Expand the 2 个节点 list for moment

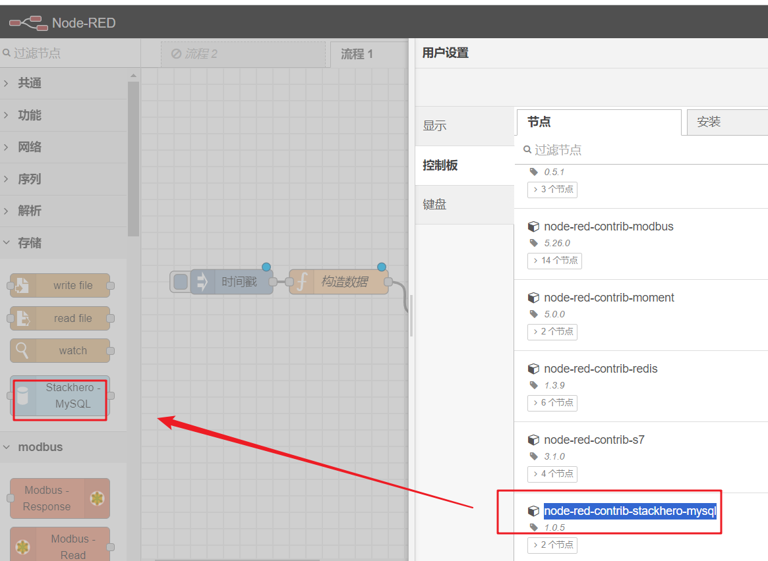552,332
